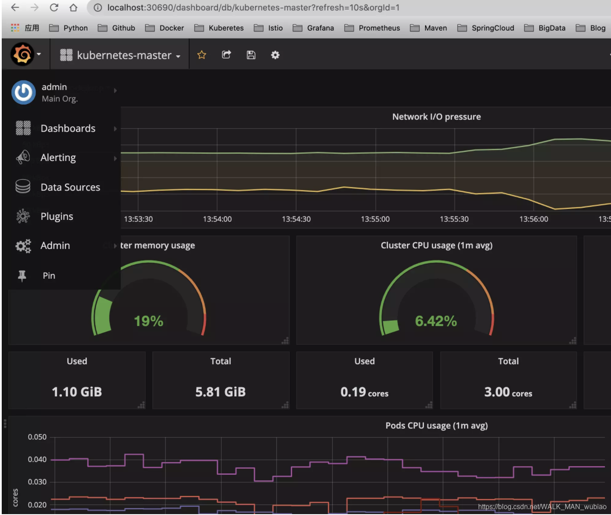Click the 5.81 GiB total value

(x=221, y=392)
